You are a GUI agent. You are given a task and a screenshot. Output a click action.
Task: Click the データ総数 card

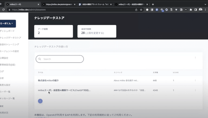(x=54, y=31)
